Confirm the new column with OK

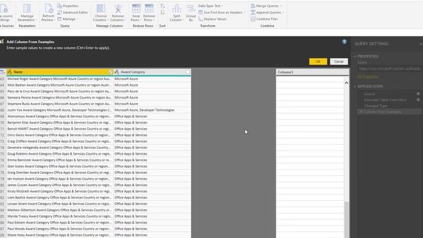pos(318,61)
